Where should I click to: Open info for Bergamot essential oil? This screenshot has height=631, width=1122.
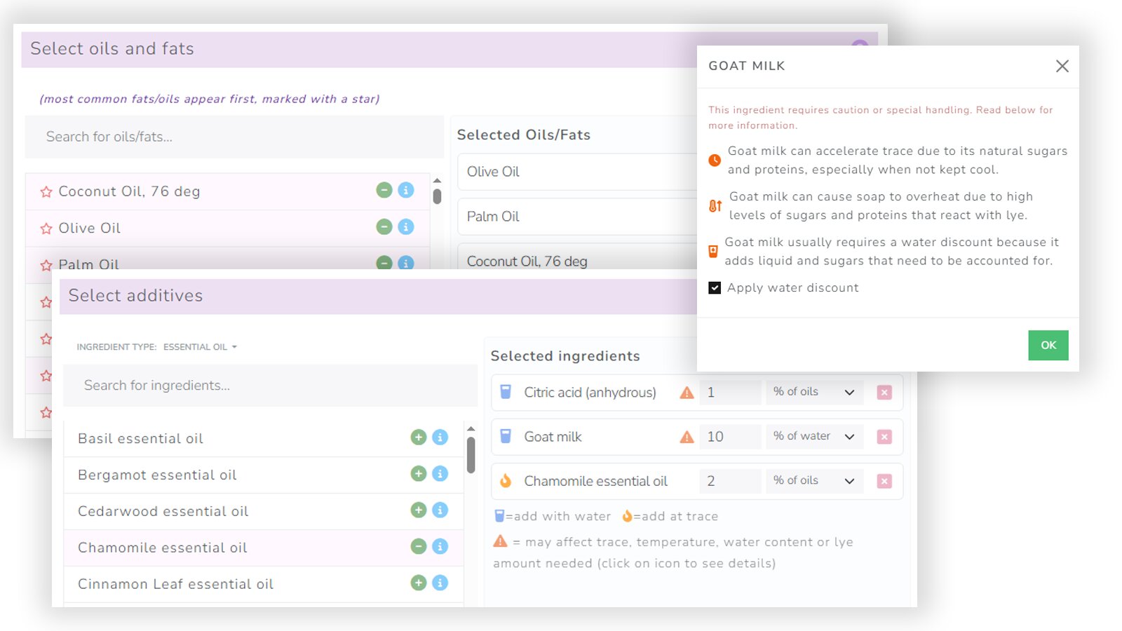440,474
